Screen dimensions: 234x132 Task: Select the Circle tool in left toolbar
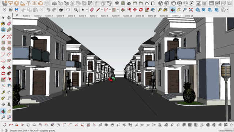3,48
